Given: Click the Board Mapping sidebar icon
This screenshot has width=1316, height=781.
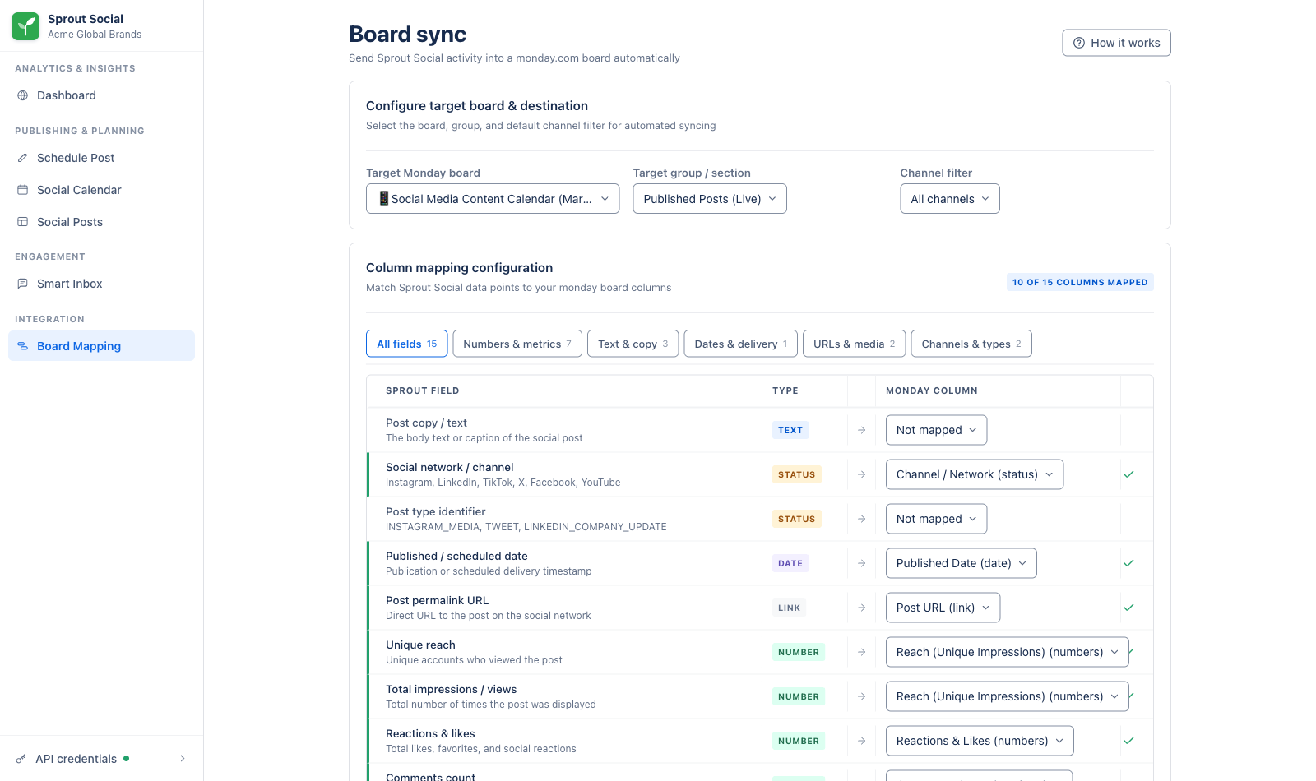Looking at the screenshot, I should (x=23, y=346).
